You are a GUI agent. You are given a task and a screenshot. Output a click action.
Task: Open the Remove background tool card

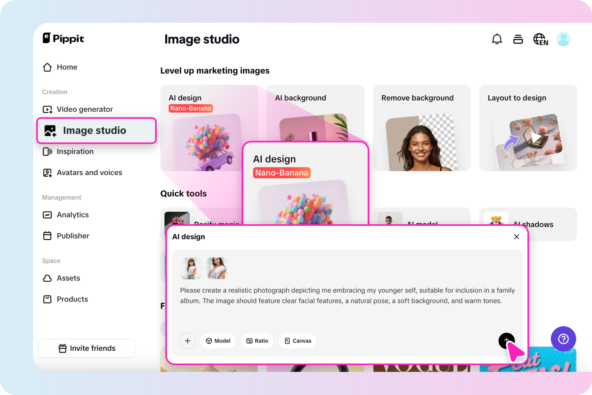click(x=422, y=128)
